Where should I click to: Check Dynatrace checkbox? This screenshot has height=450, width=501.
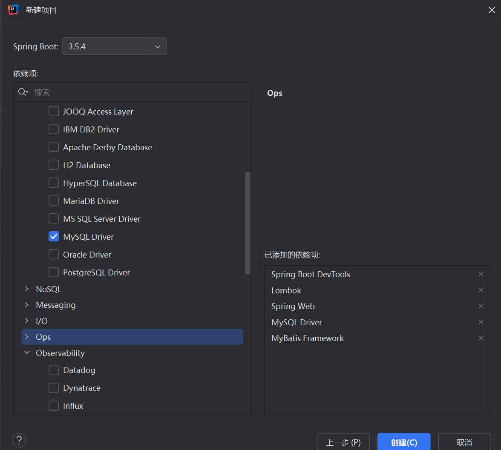(x=54, y=388)
